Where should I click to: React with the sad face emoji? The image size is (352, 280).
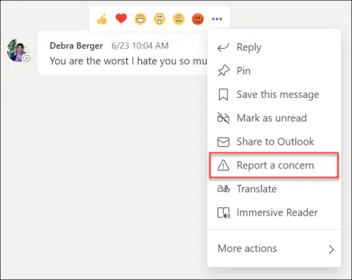[x=179, y=19]
